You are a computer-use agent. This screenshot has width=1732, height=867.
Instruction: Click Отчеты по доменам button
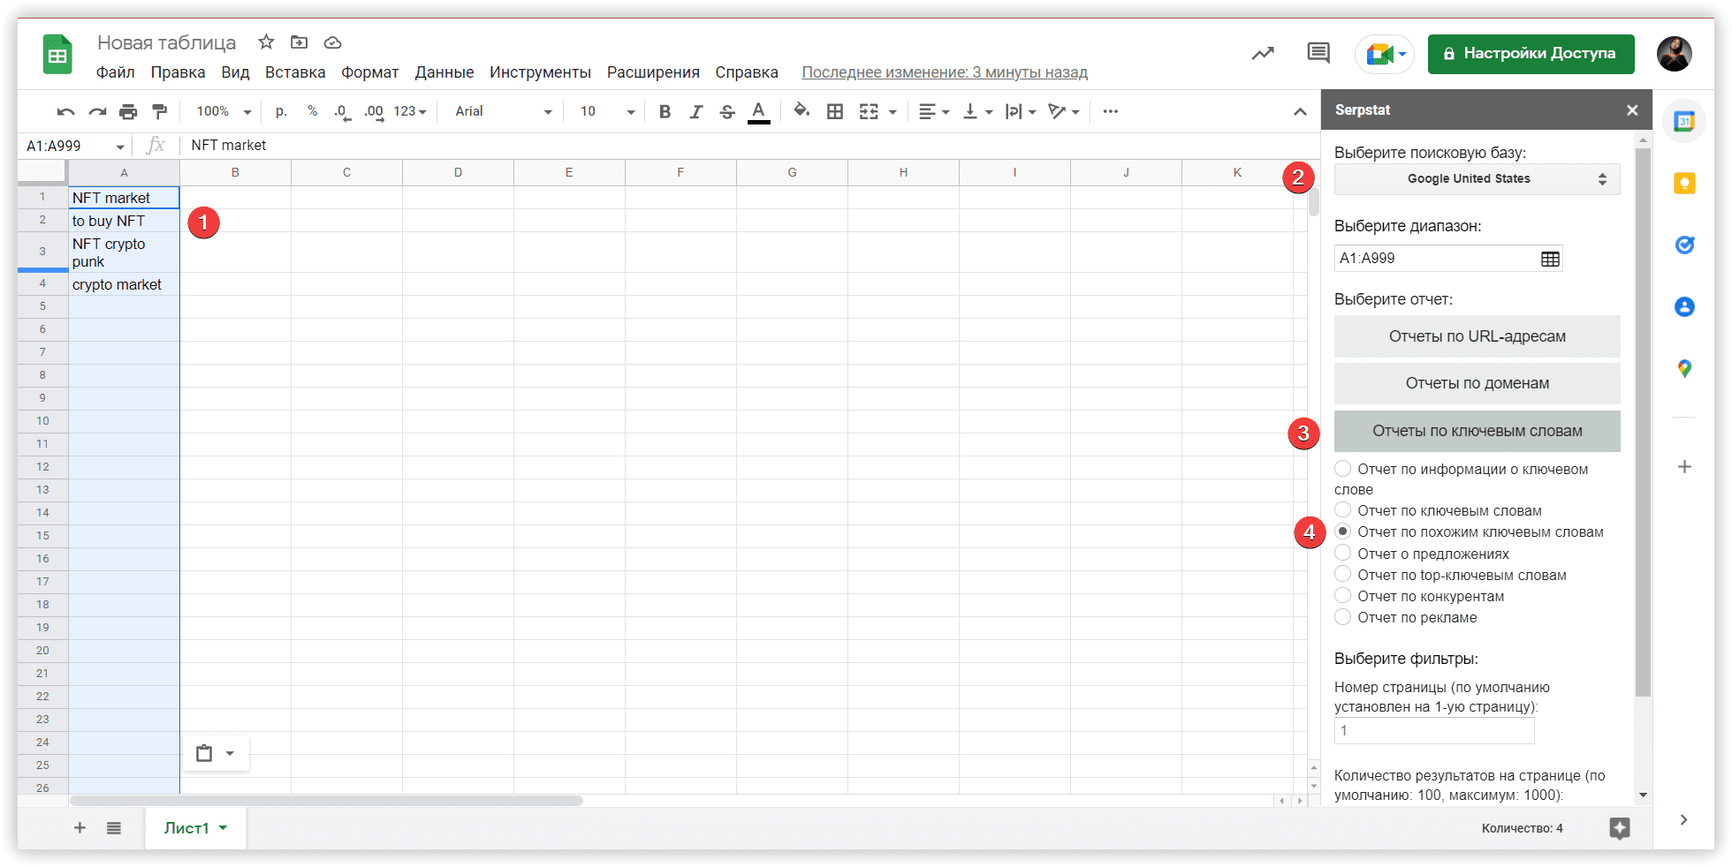pos(1477,383)
